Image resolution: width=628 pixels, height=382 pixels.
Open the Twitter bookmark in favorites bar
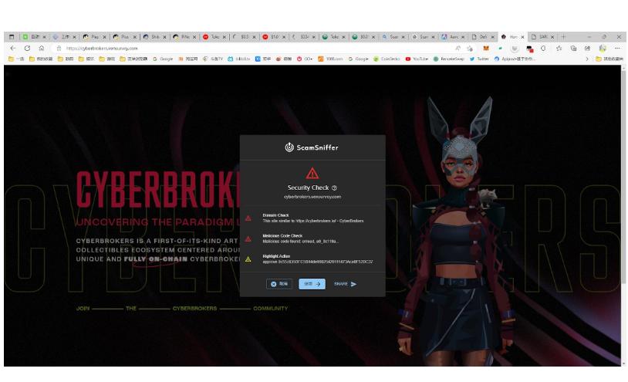coord(479,59)
